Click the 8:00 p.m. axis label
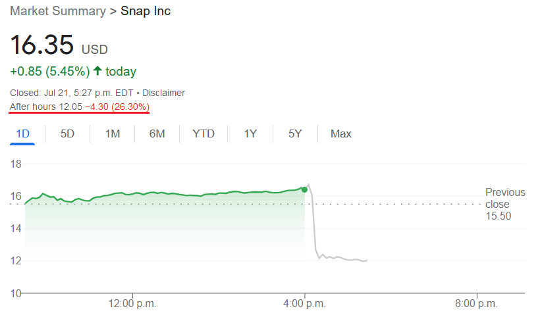This screenshot has height=313, width=542. (x=476, y=304)
